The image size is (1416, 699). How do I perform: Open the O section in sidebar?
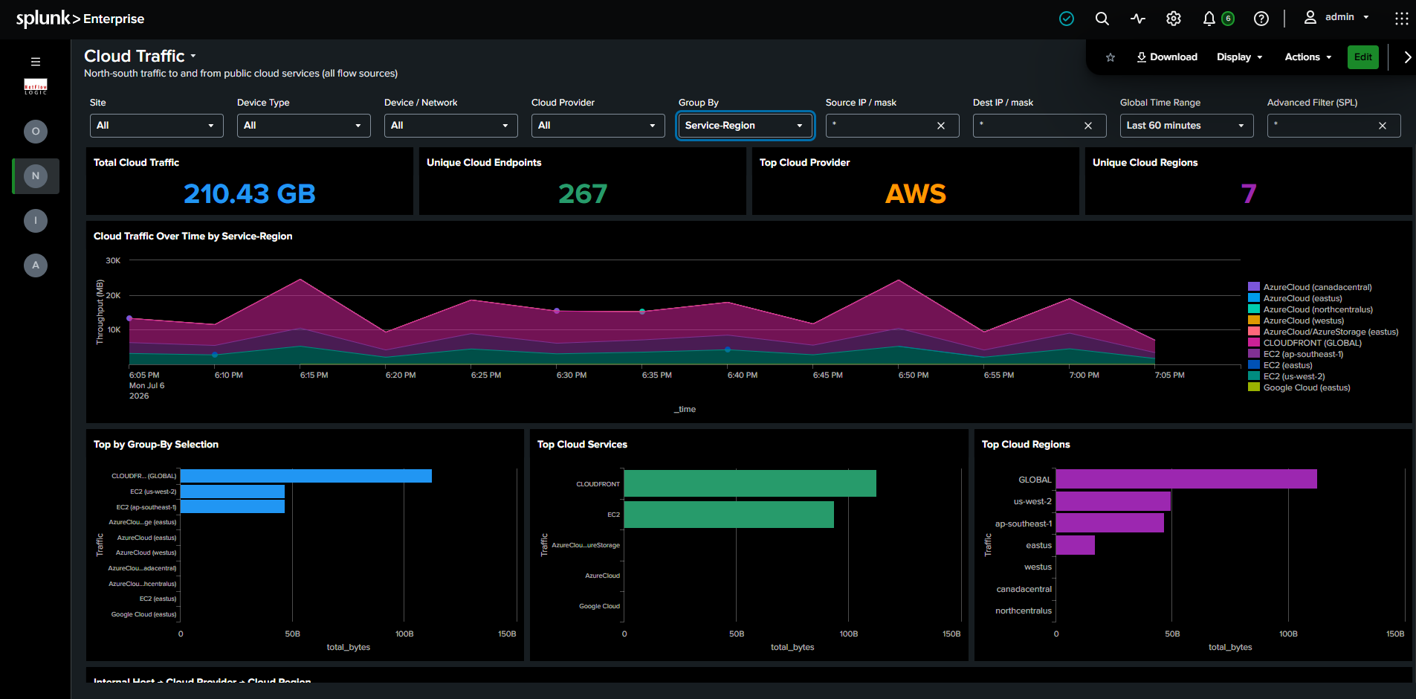point(36,132)
